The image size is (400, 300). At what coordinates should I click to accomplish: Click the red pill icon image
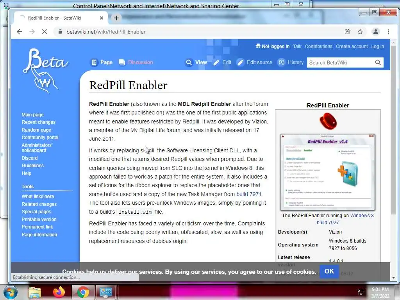click(x=328, y=121)
